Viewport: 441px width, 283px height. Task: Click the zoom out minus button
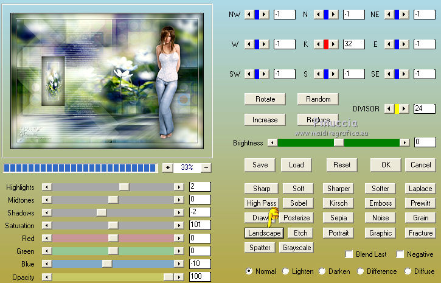tap(207, 167)
